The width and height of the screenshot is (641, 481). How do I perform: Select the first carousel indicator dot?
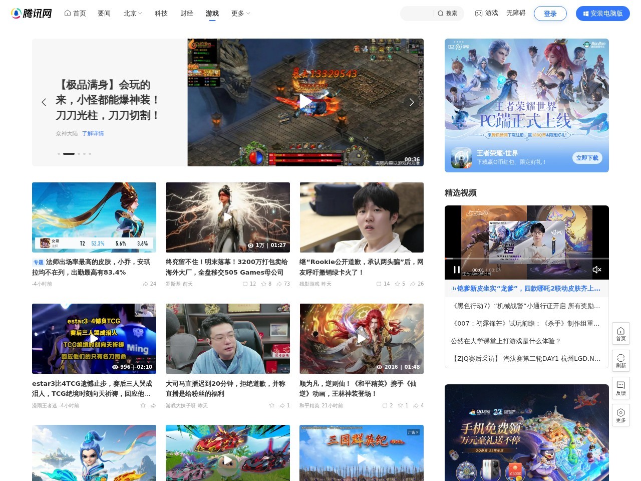[x=59, y=154]
